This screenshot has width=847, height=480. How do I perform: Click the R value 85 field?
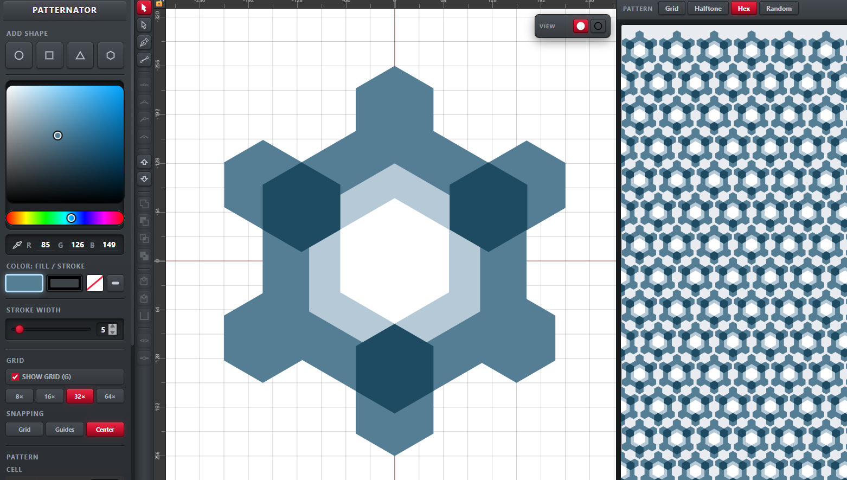(x=46, y=245)
